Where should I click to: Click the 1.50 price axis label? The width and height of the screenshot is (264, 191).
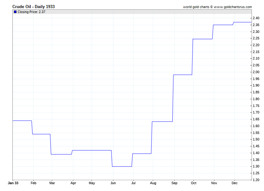click(x=256, y=140)
